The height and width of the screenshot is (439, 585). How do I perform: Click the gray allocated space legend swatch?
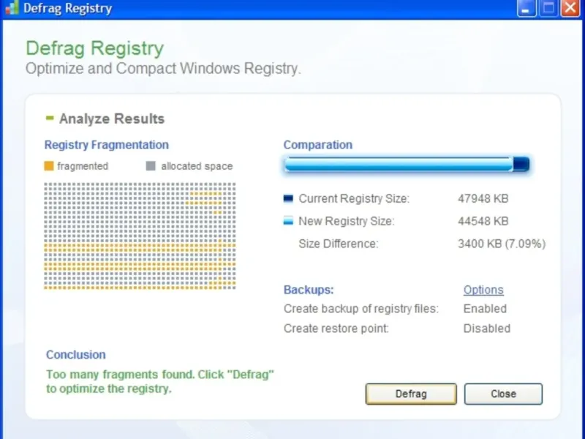(x=151, y=166)
